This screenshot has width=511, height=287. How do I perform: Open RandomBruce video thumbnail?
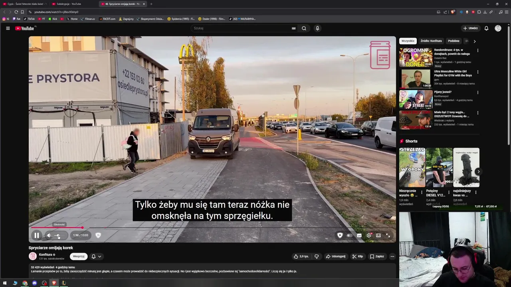click(x=416, y=57)
